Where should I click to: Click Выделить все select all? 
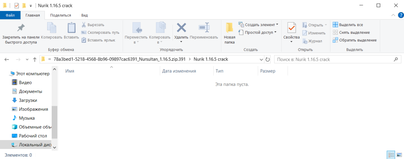pyautogui.click(x=348, y=25)
